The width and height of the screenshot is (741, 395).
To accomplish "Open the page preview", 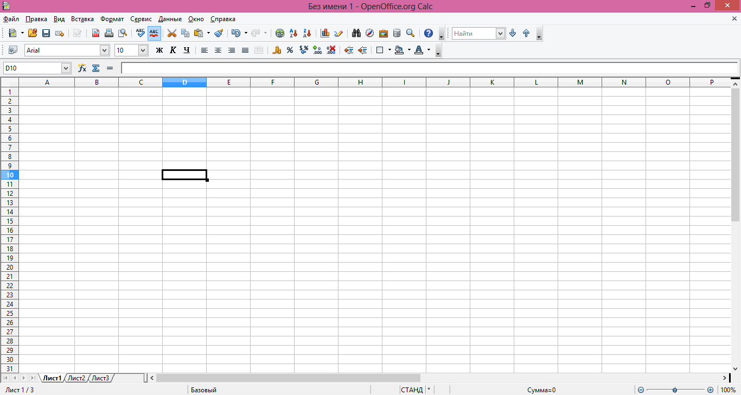I will coord(123,33).
